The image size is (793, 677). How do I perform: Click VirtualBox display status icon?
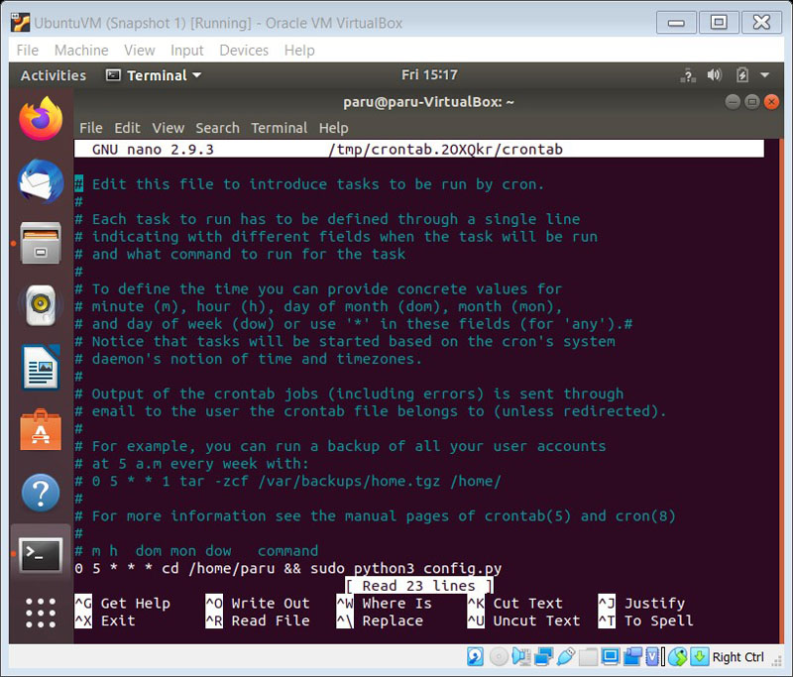click(x=611, y=657)
